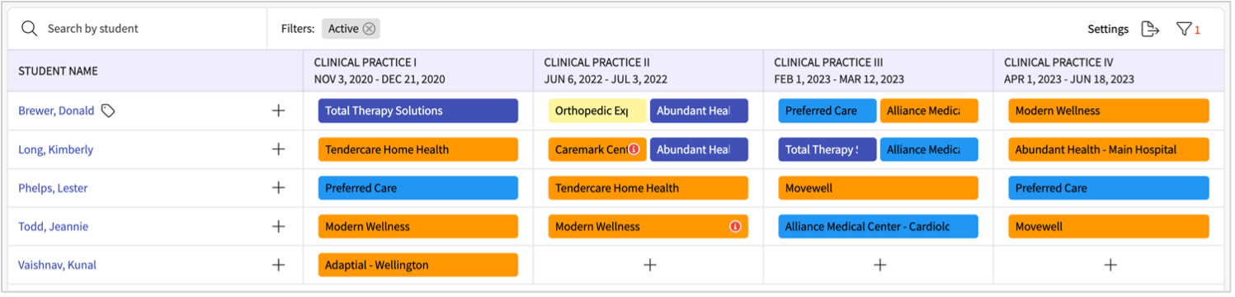1235x297 pixels.
Task: Add placement for Vaishnav in Clinical Practice IV
Action: [x=1110, y=265]
